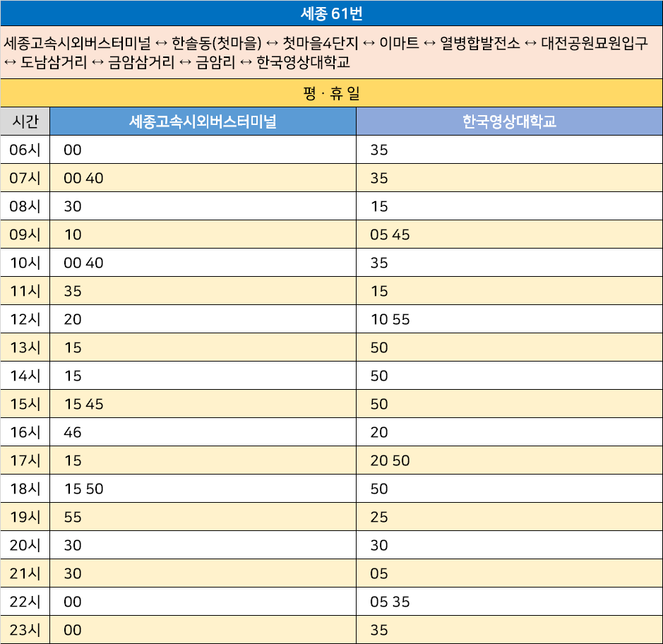
Task: Click 금암리 stop in route description
Action: 215,62
